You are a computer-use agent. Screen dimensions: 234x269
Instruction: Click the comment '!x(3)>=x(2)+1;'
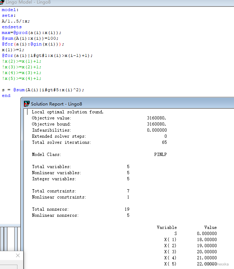[x=21, y=67]
